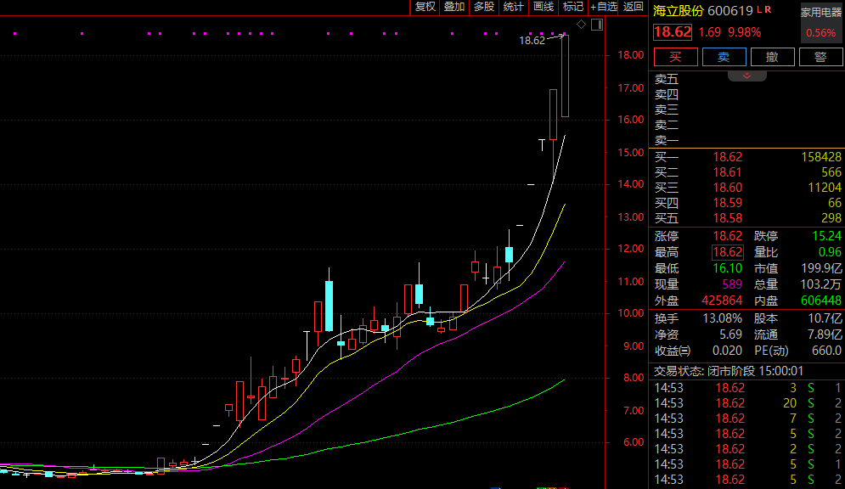The width and height of the screenshot is (845, 489).
Task: Click 交易状态 closing status line
Action: point(729,371)
